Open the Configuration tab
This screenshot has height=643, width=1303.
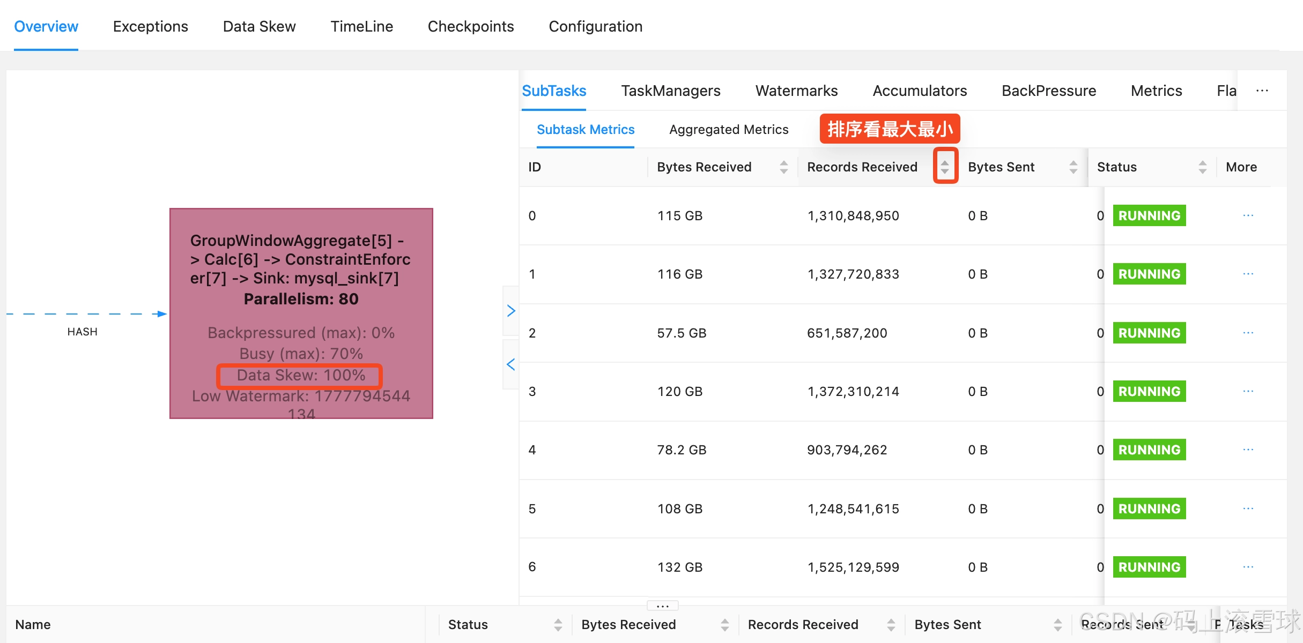pyautogui.click(x=596, y=26)
